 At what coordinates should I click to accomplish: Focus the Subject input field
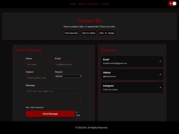(x=39, y=78)
